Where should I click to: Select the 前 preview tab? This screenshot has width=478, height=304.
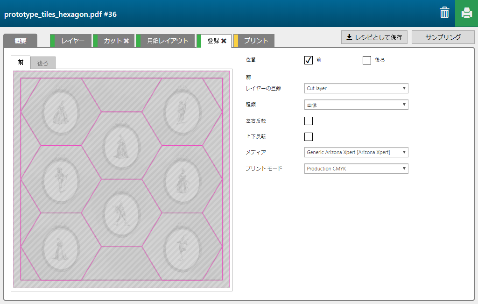(x=21, y=63)
